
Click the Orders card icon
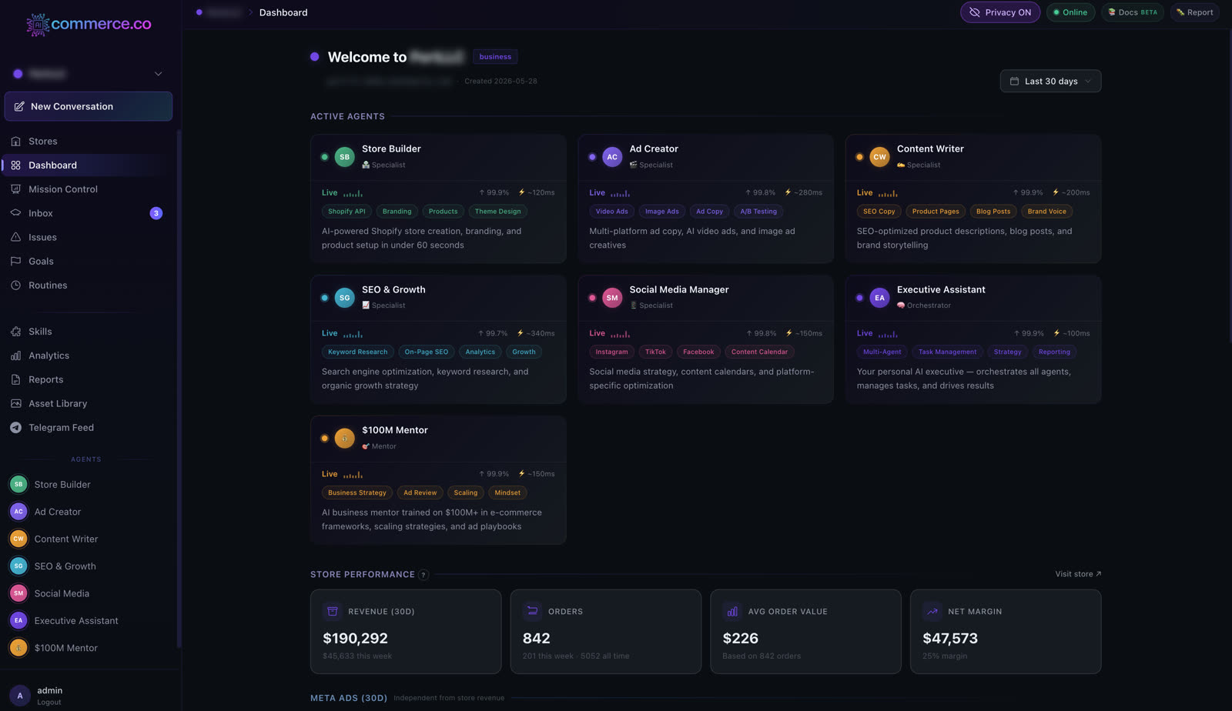[x=532, y=612]
